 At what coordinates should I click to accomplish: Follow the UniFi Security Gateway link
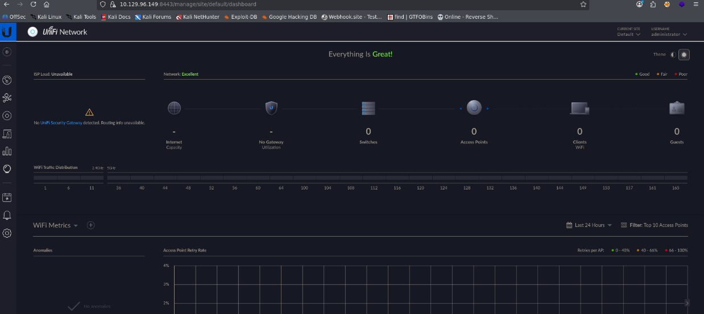(x=61, y=123)
